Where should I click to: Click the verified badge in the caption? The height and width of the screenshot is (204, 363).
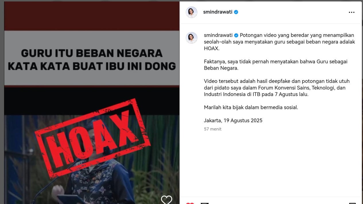(236, 35)
